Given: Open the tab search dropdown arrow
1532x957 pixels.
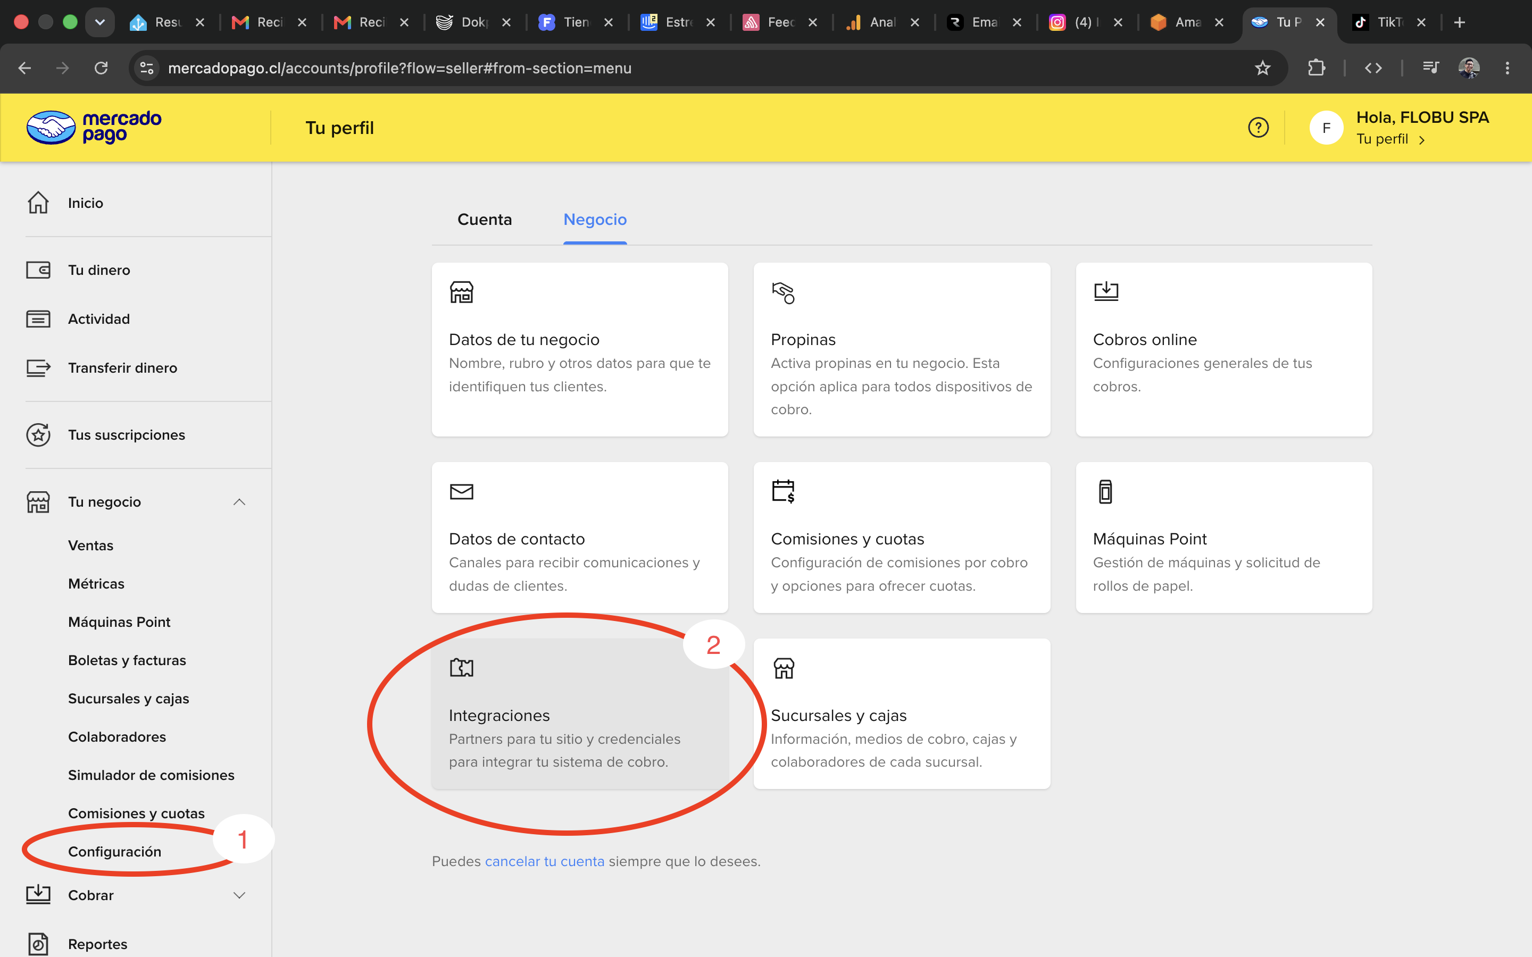Looking at the screenshot, I should [x=99, y=22].
